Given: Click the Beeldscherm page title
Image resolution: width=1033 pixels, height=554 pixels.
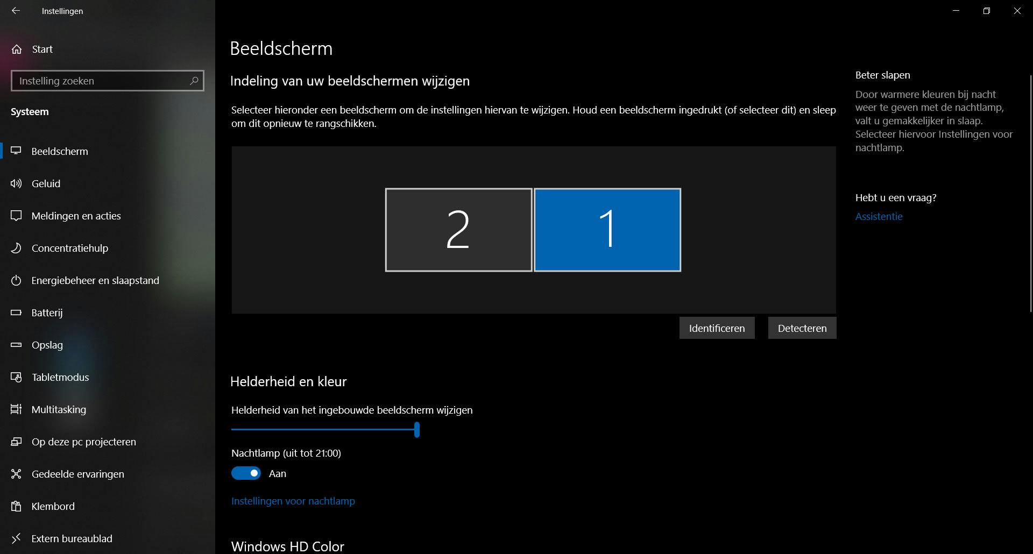Looking at the screenshot, I should point(281,48).
